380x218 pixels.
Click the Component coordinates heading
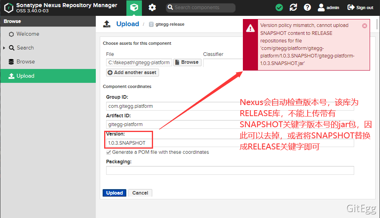click(x=127, y=86)
